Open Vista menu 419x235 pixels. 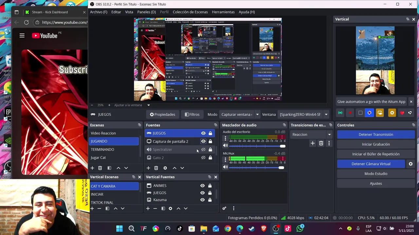click(x=129, y=12)
